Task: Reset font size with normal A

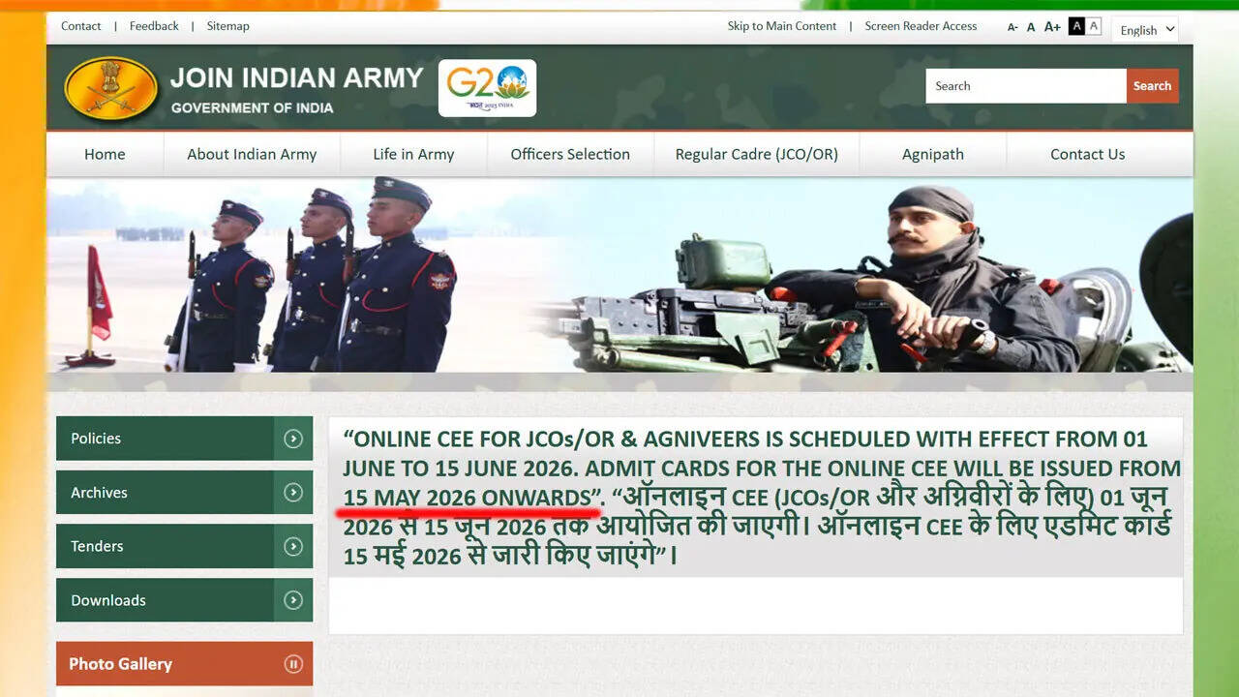Action: pyautogui.click(x=1031, y=27)
